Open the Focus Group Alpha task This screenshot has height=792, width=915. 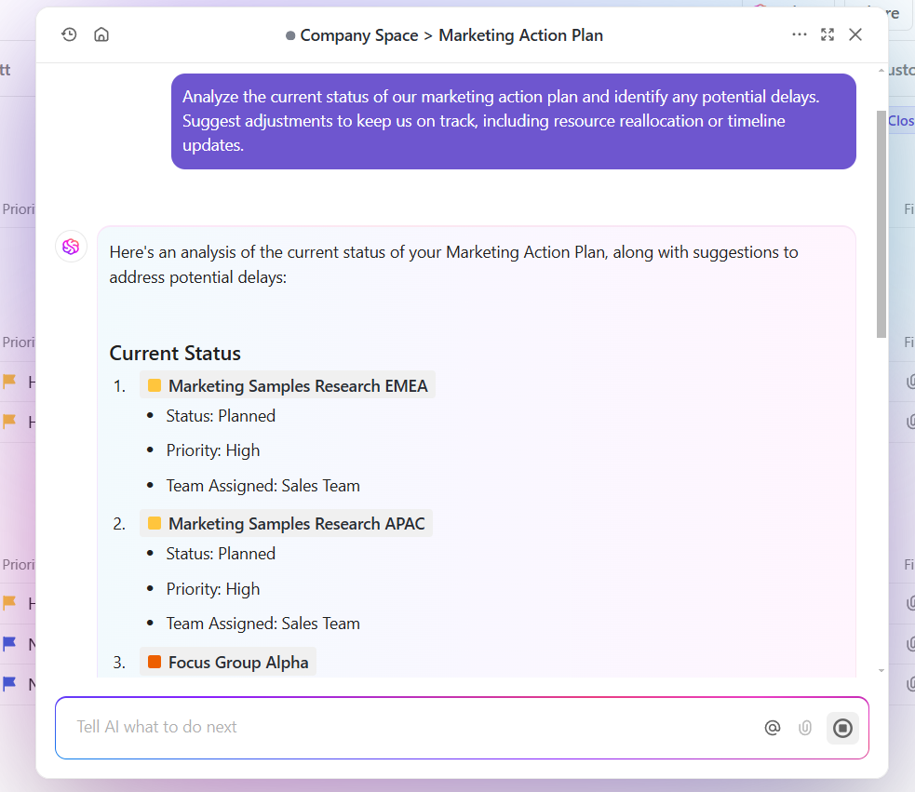click(x=237, y=662)
